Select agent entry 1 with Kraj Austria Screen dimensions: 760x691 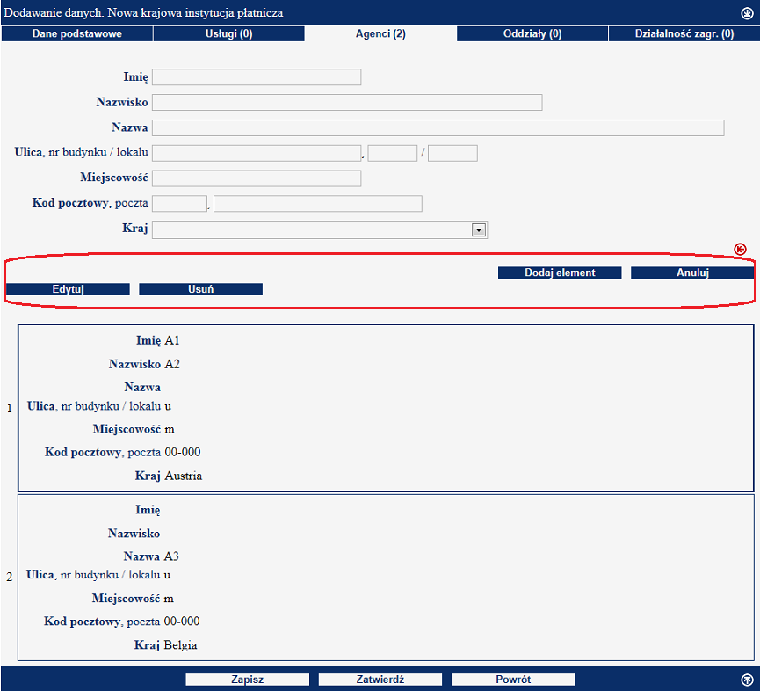(385, 408)
